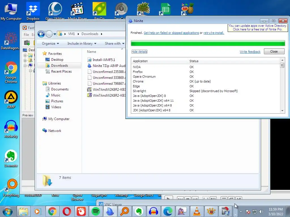Open Include in library dropdown
This screenshot has height=217, width=290.
[x=82, y=44]
